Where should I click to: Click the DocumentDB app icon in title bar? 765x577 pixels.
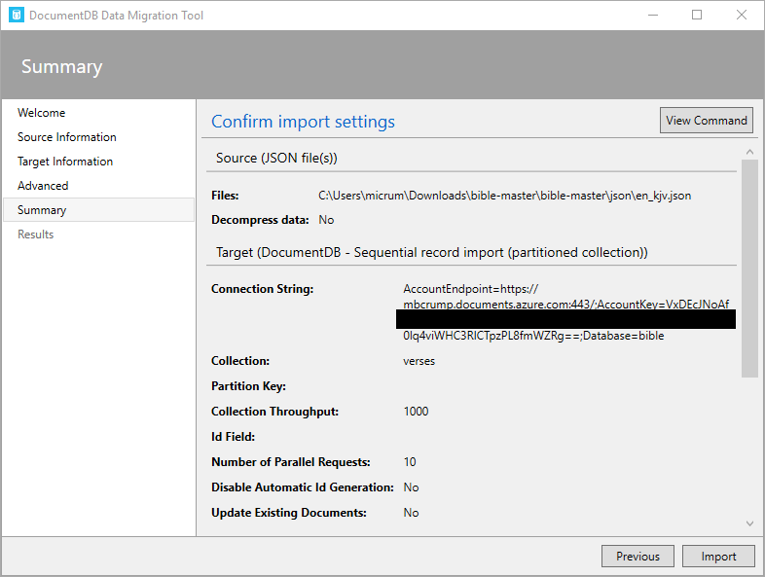click(x=16, y=16)
